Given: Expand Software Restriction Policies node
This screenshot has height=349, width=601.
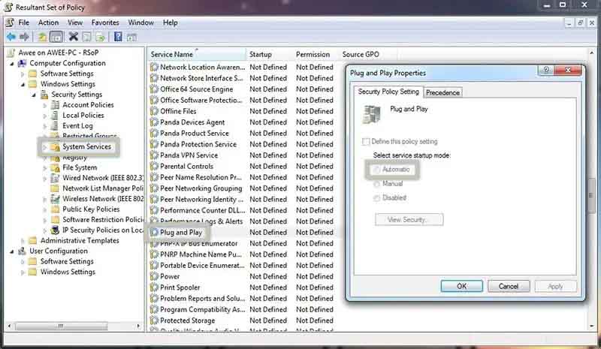Looking at the screenshot, I should coord(45,220).
